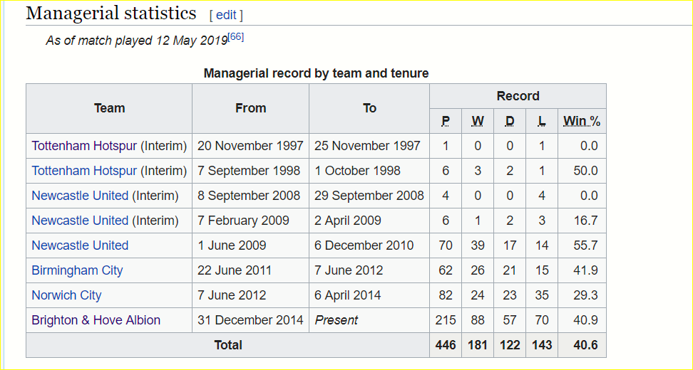Click the W abbreviation column header
The width and height of the screenshot is (693, 370).
[x=478, y=121]
